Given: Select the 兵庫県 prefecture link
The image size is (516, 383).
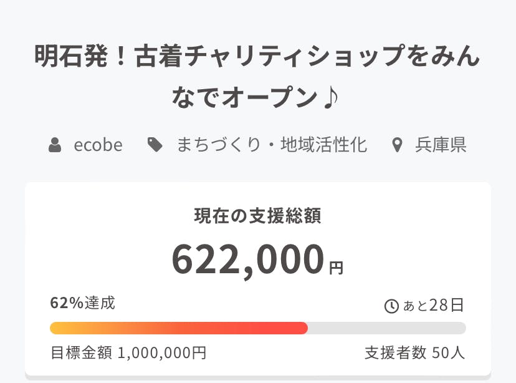Looking at the screenshot, I should point(441,145).
